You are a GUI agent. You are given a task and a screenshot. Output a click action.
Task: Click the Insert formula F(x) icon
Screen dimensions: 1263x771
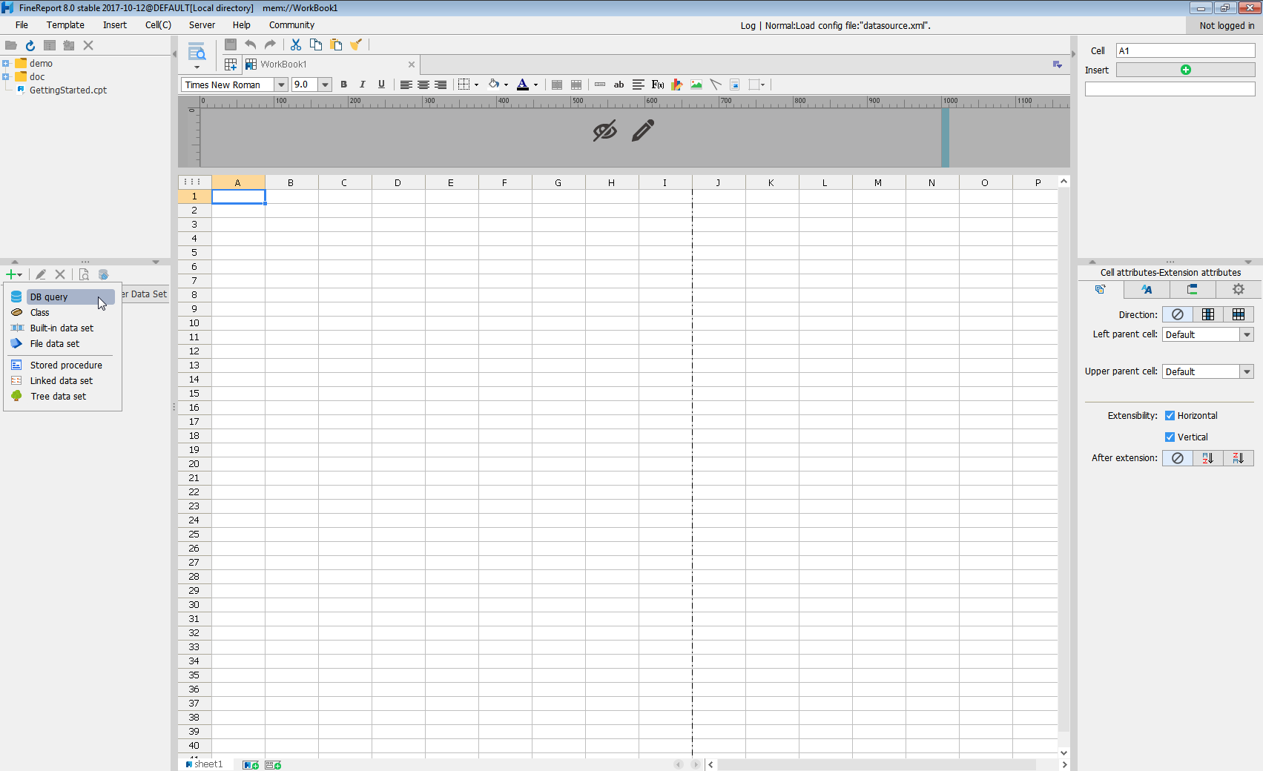[x=657, y=85]
